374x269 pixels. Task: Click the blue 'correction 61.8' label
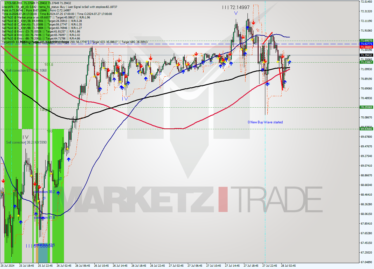coord(44,218)
